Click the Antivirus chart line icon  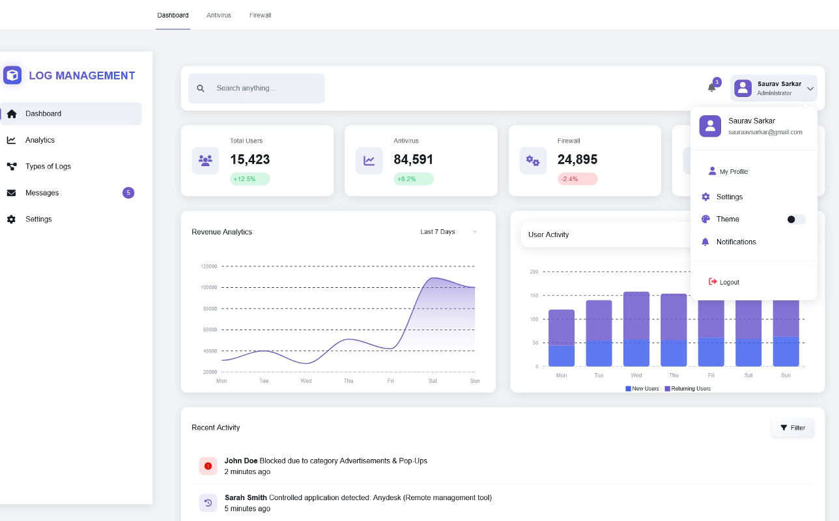369,160
